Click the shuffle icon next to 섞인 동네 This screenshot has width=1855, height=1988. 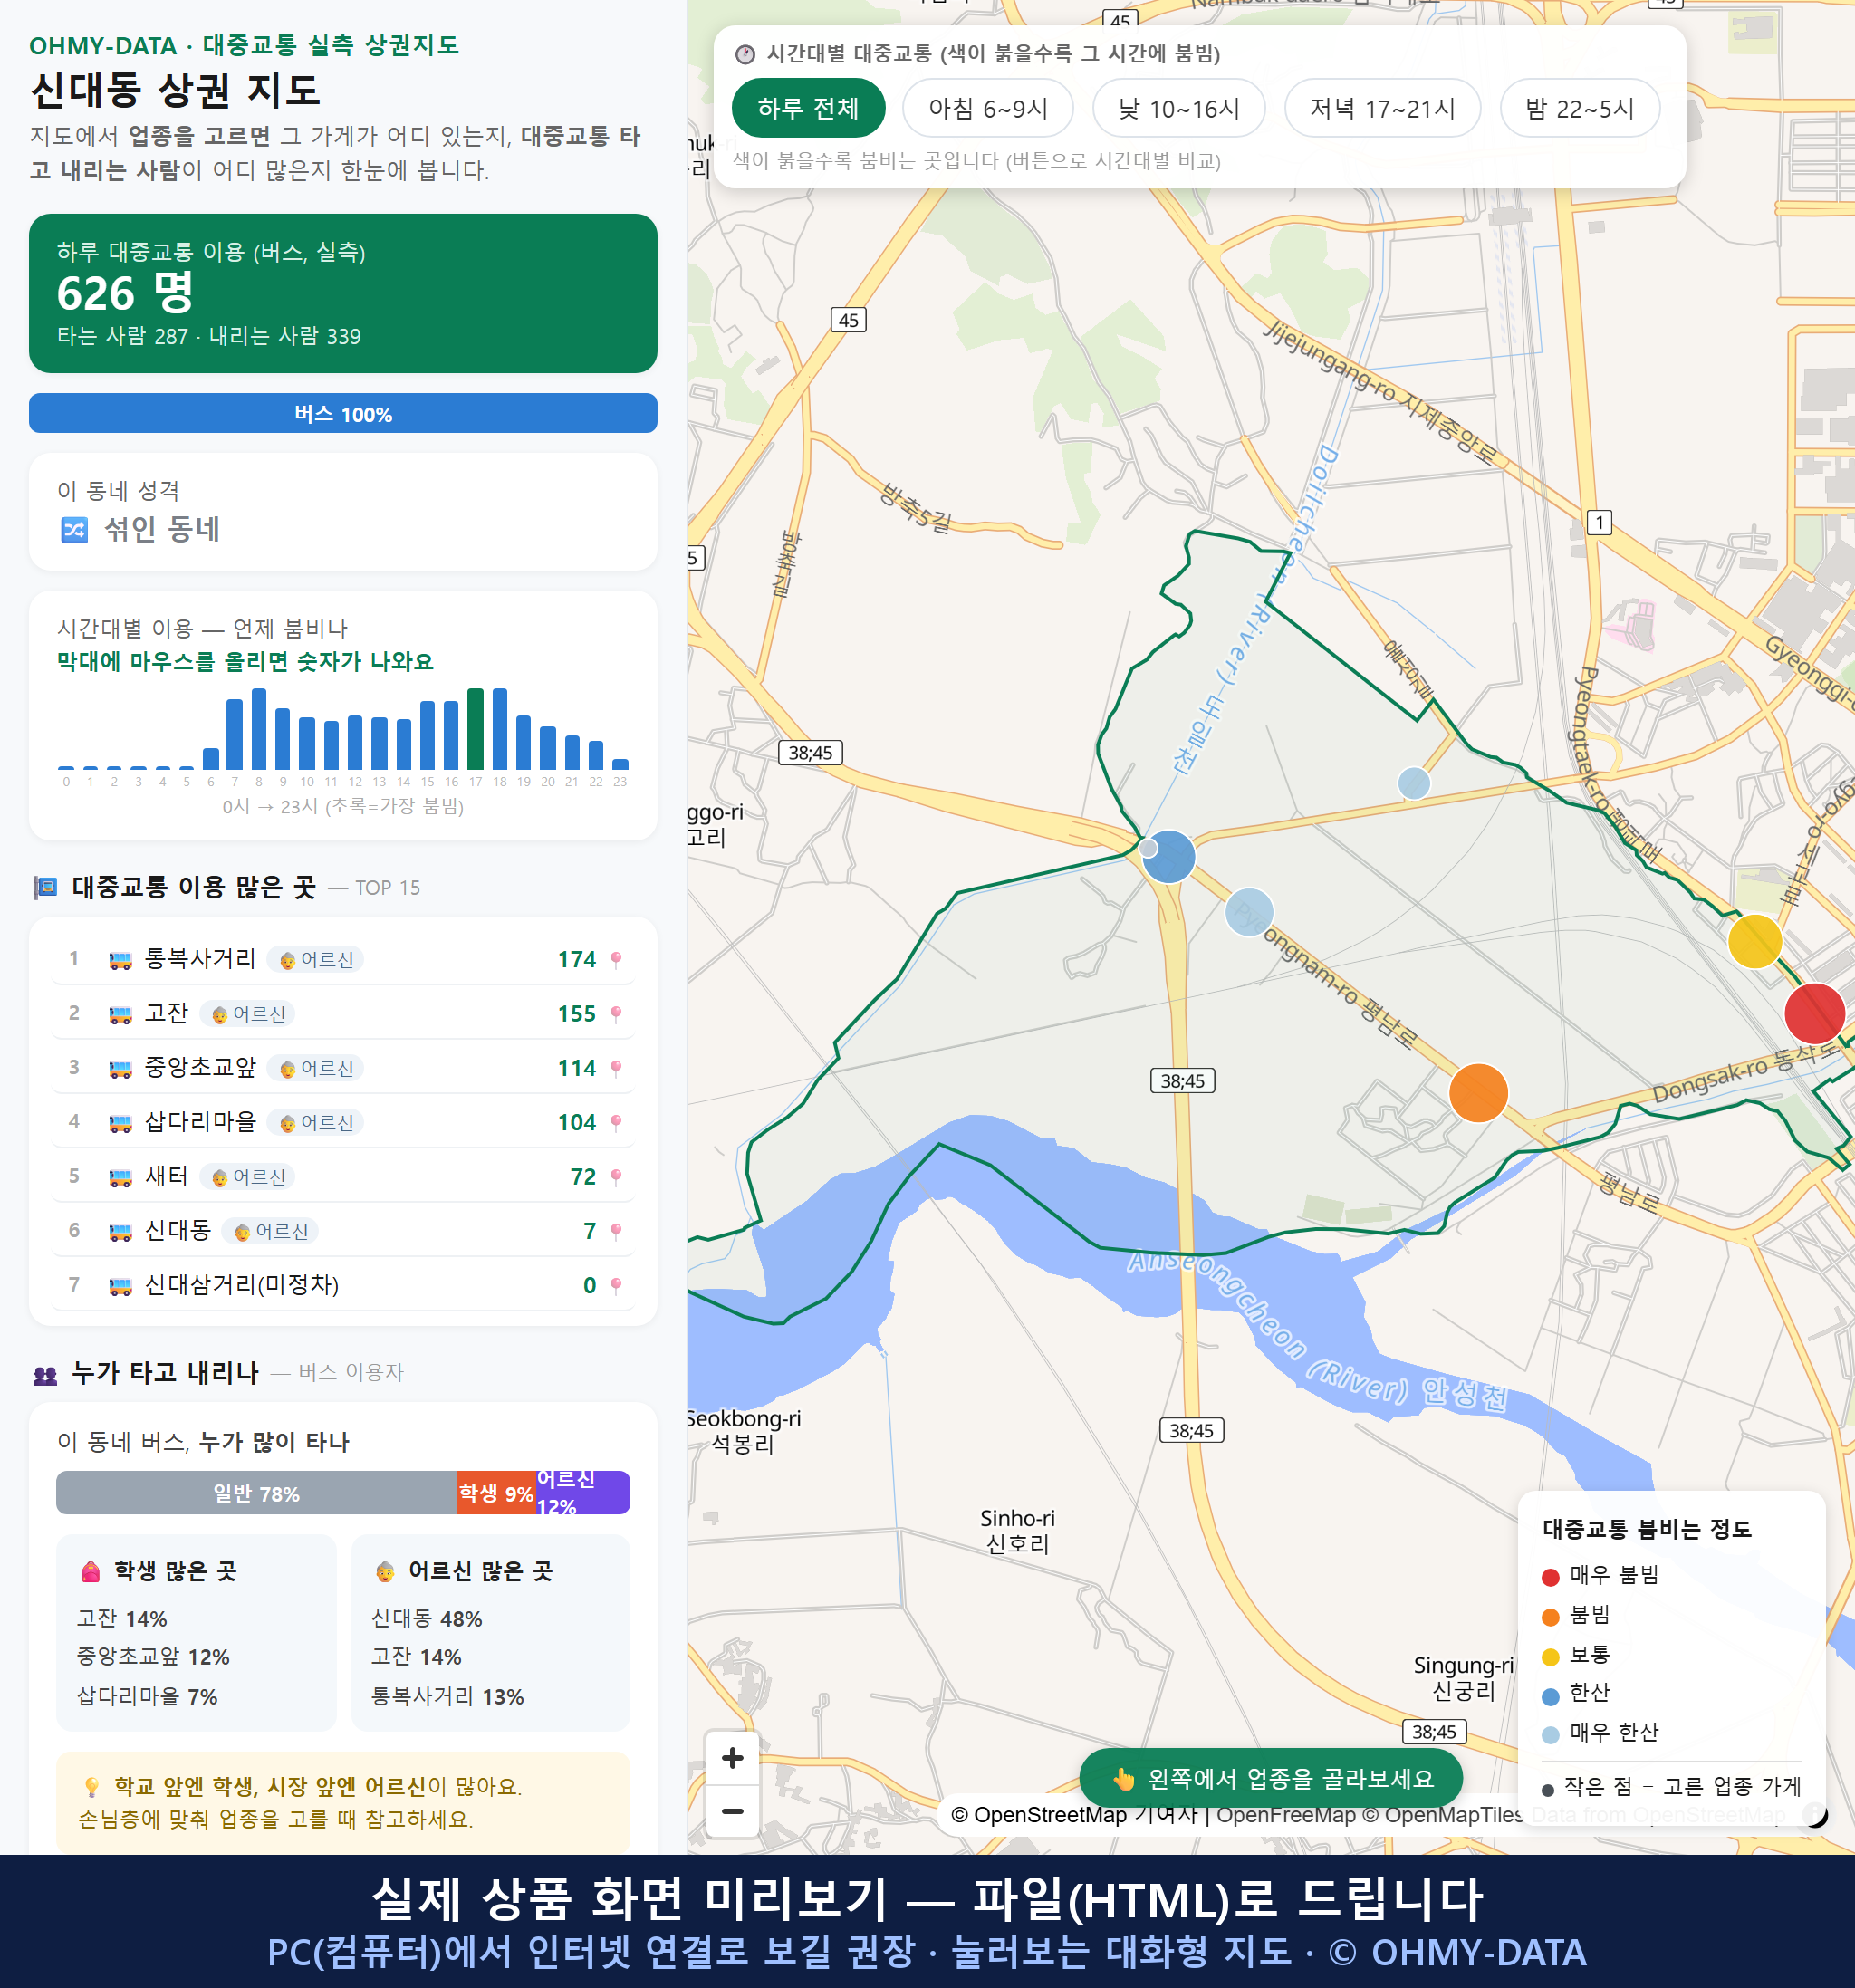coord(74,530)
